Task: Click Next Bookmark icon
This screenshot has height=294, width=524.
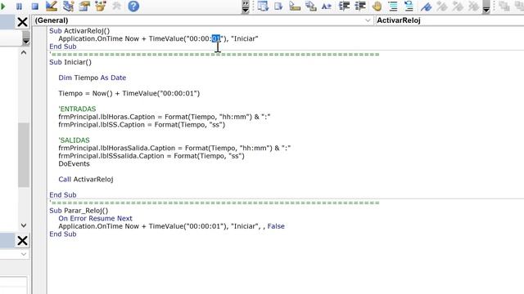Action: 442,6
